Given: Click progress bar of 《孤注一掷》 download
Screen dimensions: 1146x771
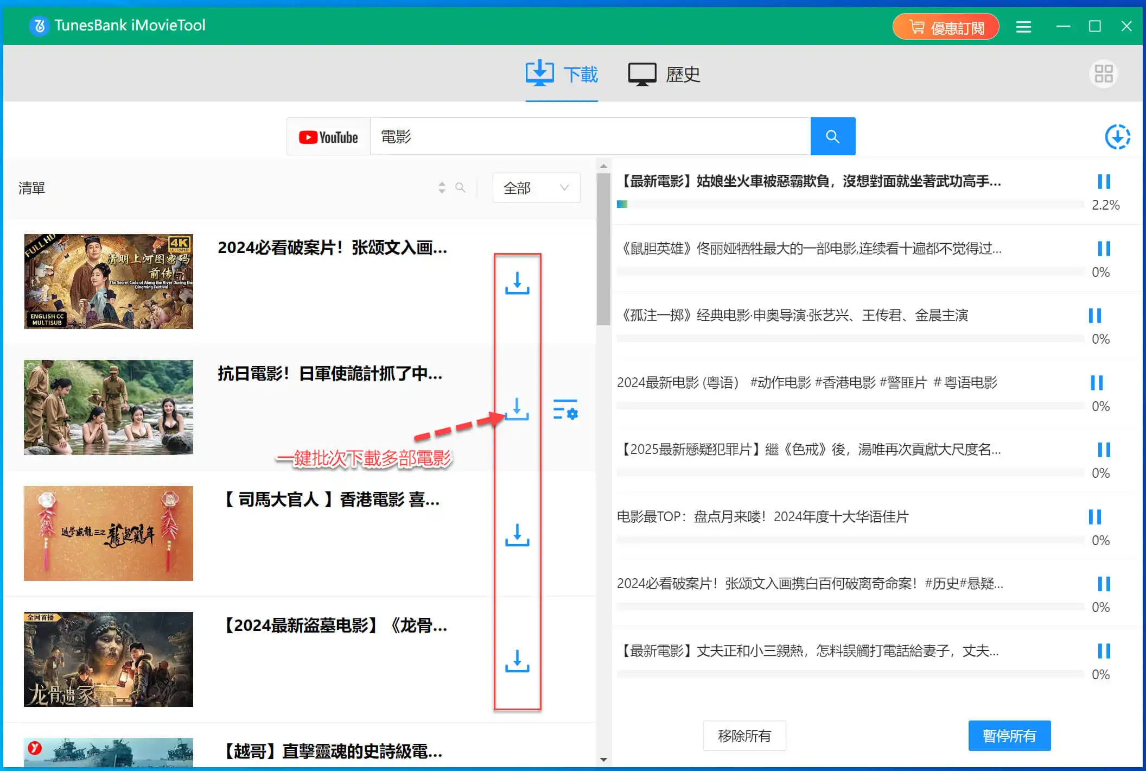Looking at the screenshot, I should 850,338.
